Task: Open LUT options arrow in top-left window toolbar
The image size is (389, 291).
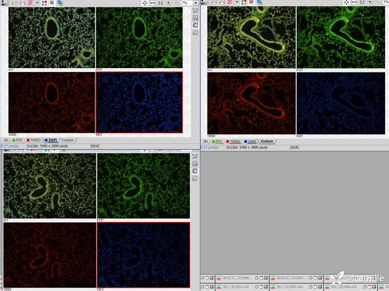Action: point(37,3)
